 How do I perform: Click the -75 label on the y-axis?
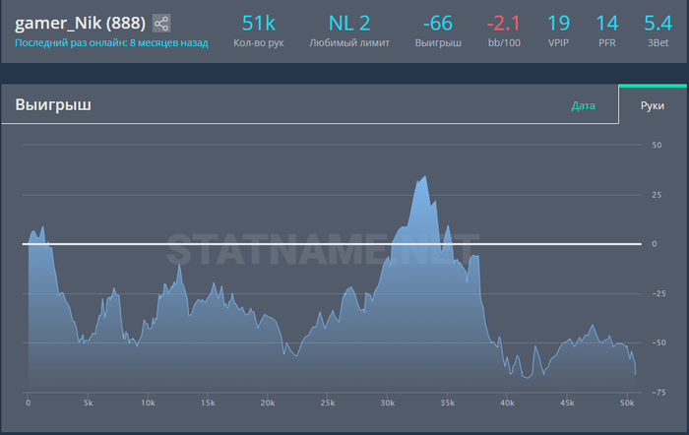coord(655,391)
